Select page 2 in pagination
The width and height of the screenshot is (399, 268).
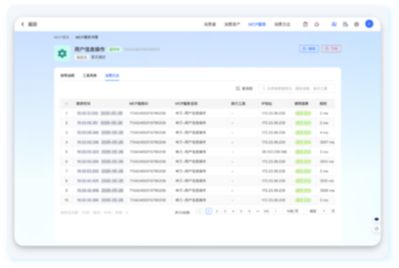coord(217,211)
